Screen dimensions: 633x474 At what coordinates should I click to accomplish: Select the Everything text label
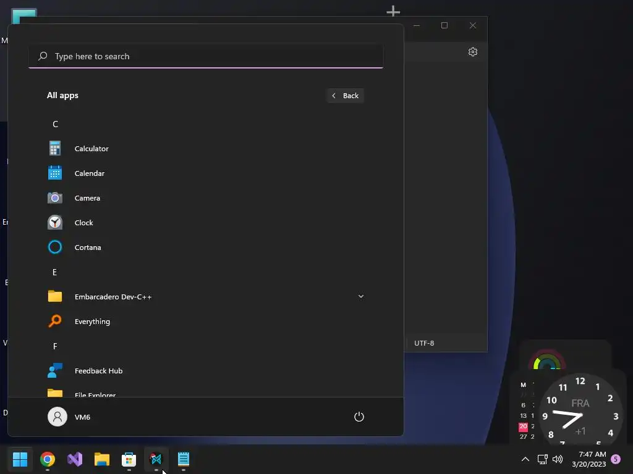[92, 322]
